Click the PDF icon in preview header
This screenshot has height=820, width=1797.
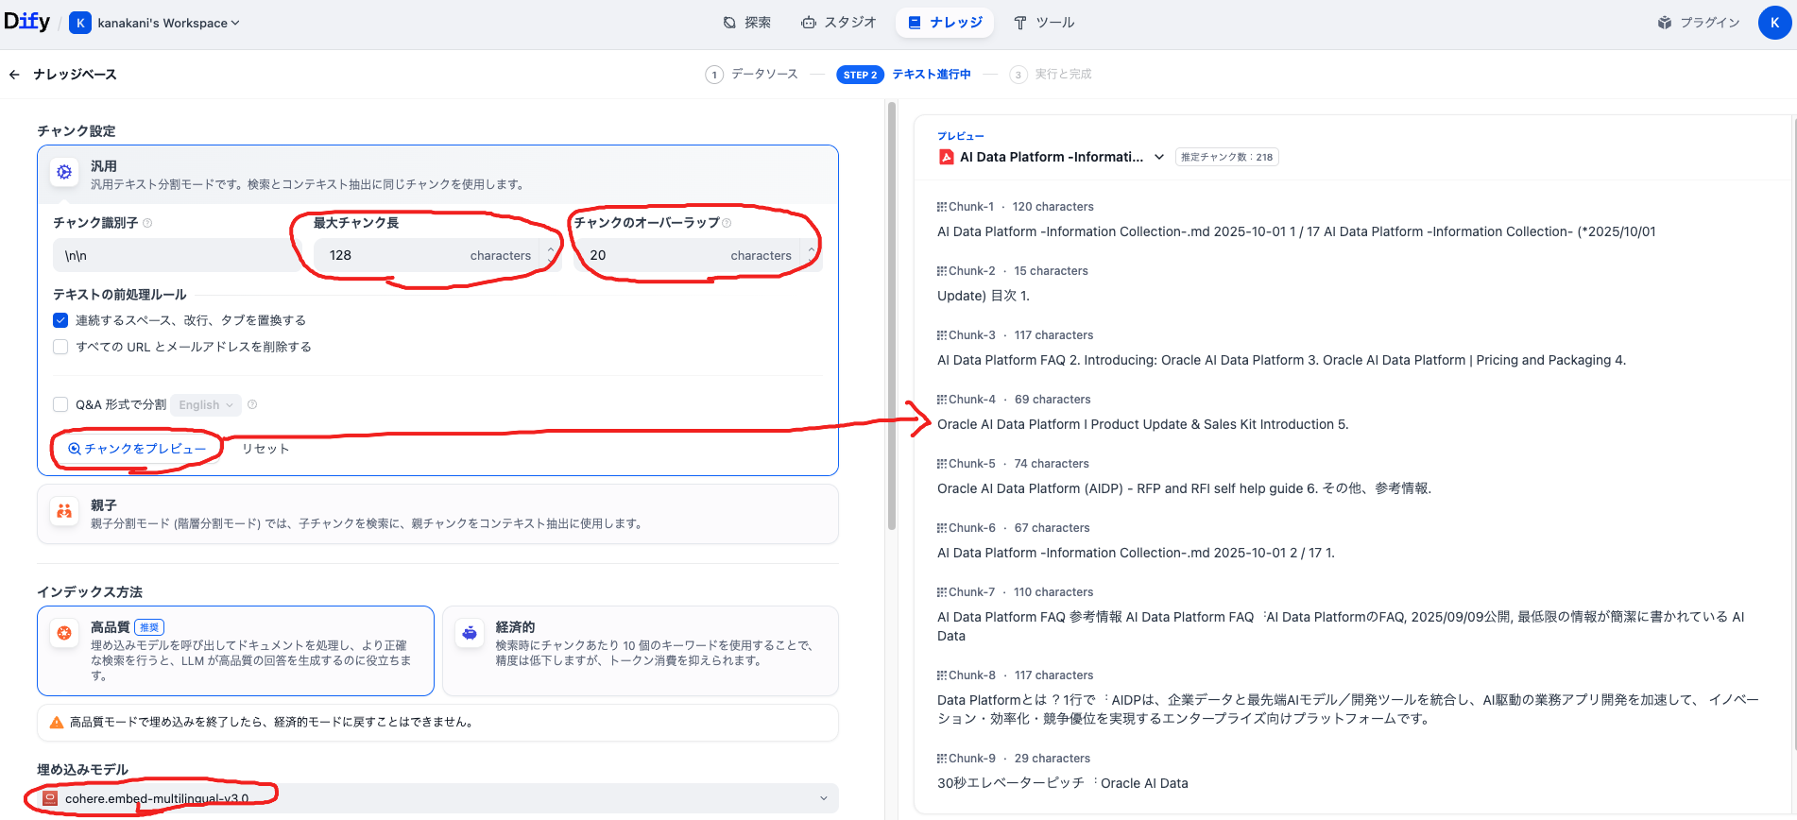(946, 157)
